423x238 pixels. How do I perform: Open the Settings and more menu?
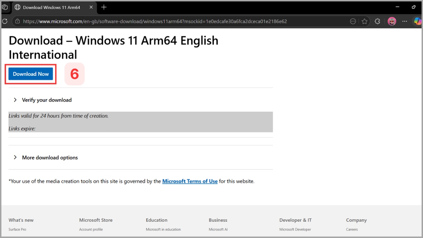click(404, 21)
